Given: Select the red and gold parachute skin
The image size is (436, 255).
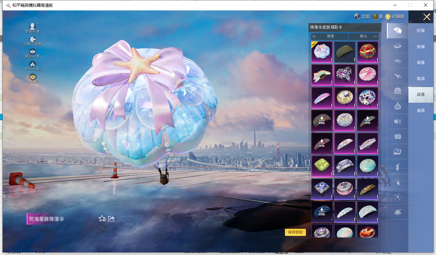Looking at the screenshot, I should click(368, 52).
